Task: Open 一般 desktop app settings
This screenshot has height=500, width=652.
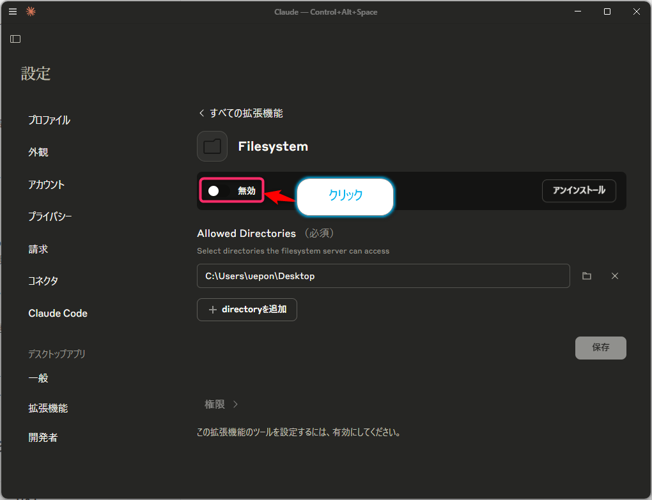Action: 38,378
